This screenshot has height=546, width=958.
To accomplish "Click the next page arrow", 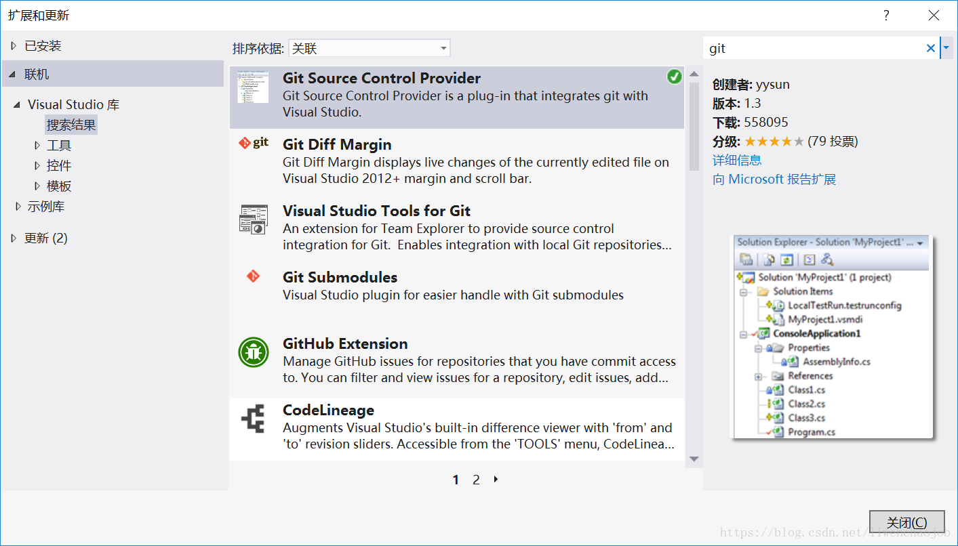I will tap(496, 479).
